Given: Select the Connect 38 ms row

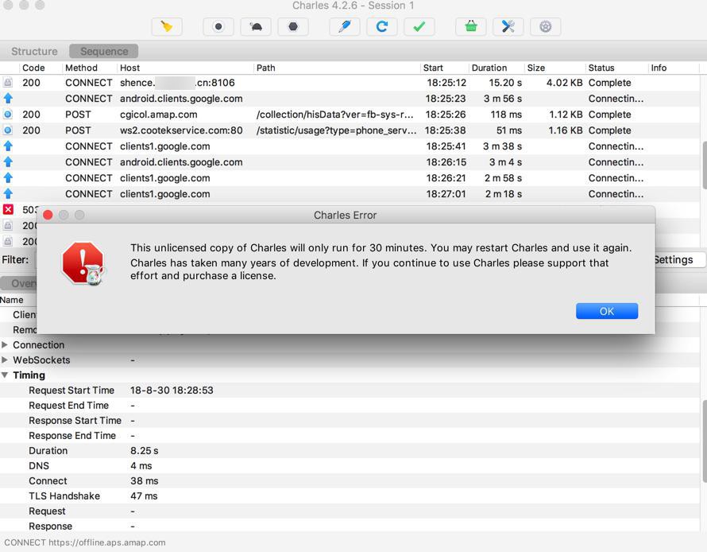Looking at the screenshot, I should click(350, 481).
